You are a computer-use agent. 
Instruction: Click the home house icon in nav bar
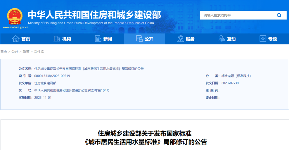point(16,39)
